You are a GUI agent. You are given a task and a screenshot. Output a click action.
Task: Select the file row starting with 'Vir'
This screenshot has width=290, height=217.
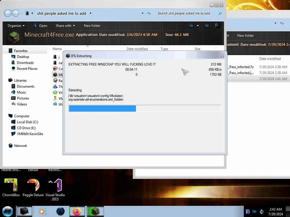(57, 92)
